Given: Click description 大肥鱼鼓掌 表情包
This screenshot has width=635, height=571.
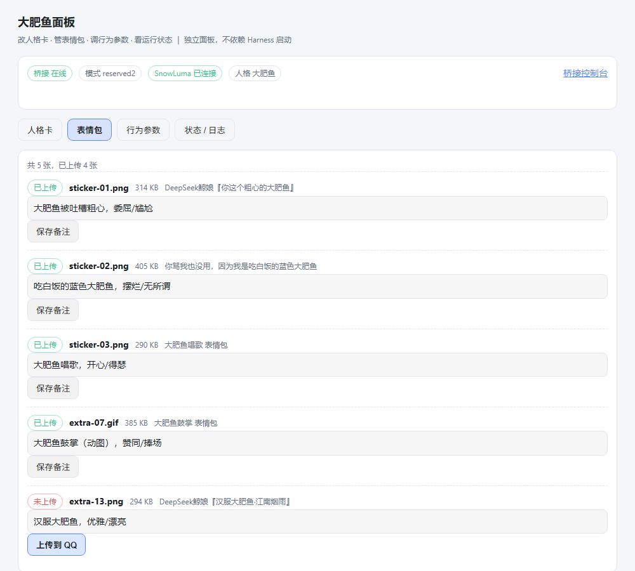Looking at the screenshot, I should point(185,423).
